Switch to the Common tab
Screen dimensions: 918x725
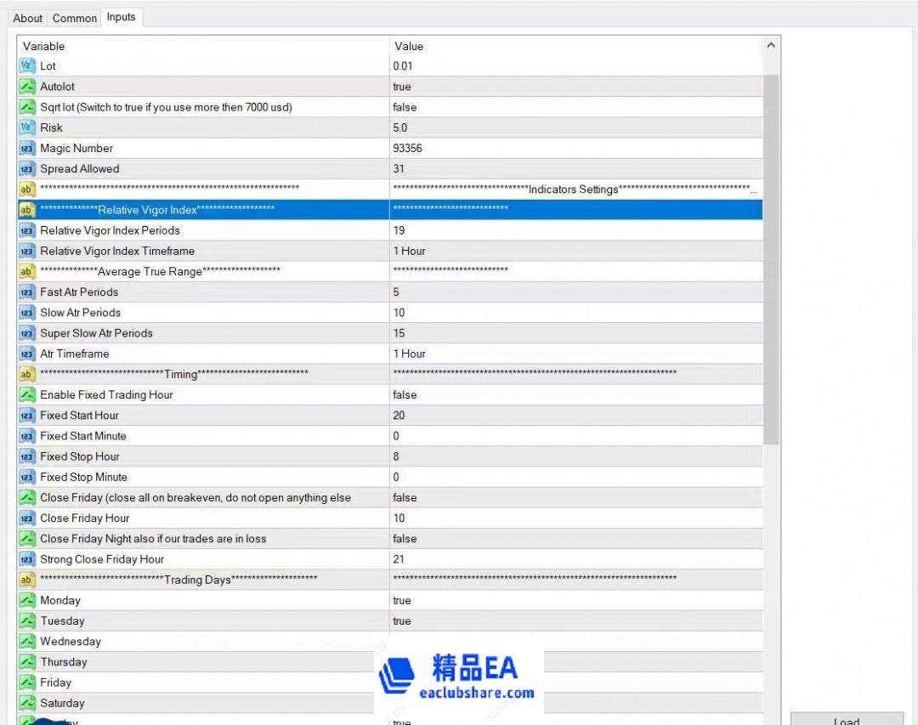(x=75, y=18)
